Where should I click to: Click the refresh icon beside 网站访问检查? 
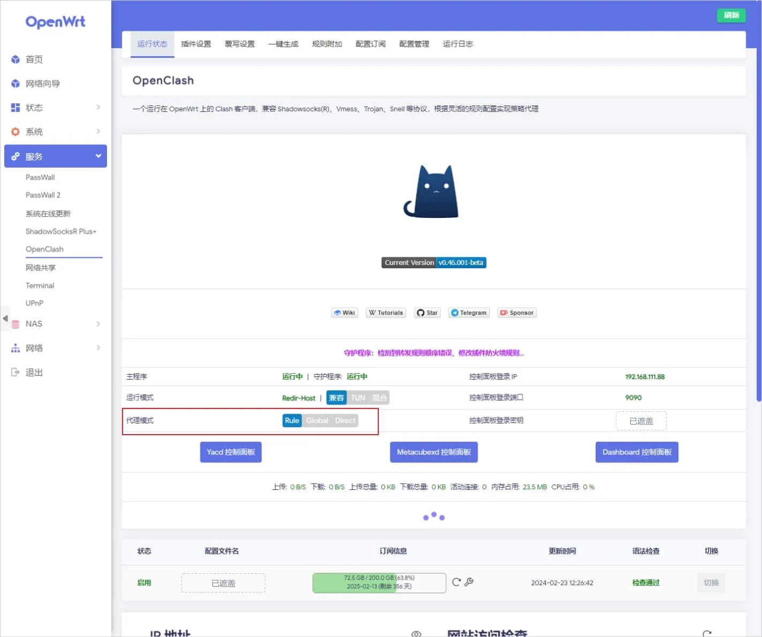click(707, 634)
